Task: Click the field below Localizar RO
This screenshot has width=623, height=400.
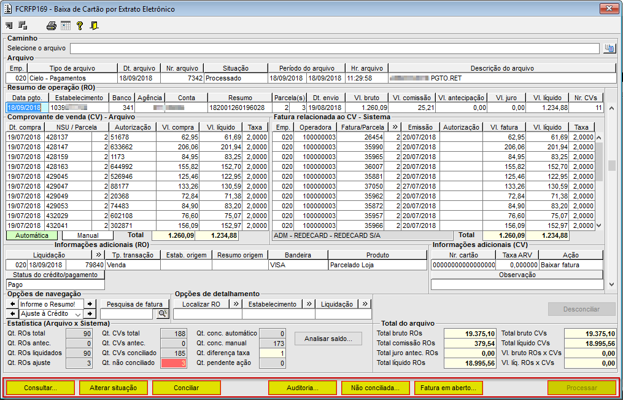Action: [x=207, y=314]
